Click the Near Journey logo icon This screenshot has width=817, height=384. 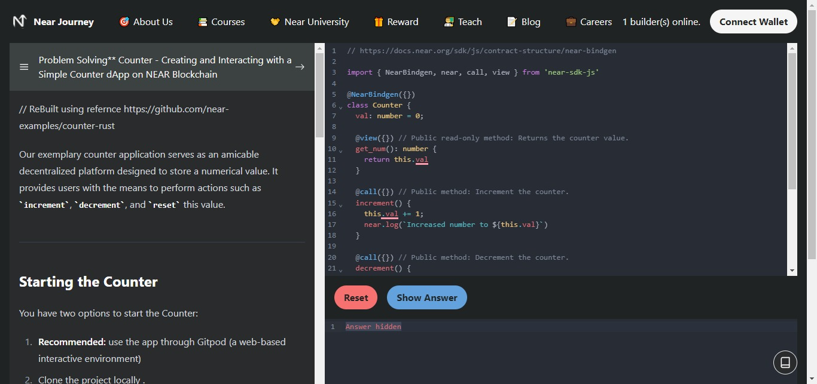(20, 21)
